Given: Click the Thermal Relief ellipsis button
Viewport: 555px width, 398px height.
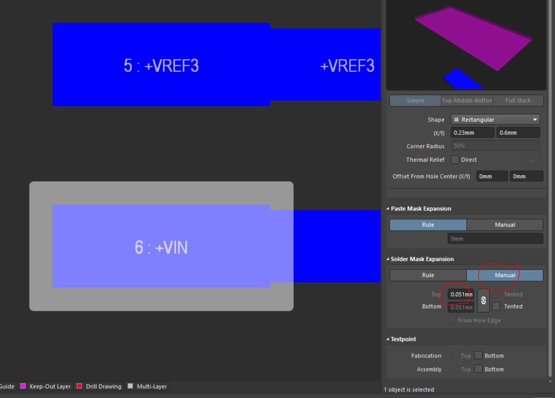Looking at the screenshot, I should (x=532, y=160).
